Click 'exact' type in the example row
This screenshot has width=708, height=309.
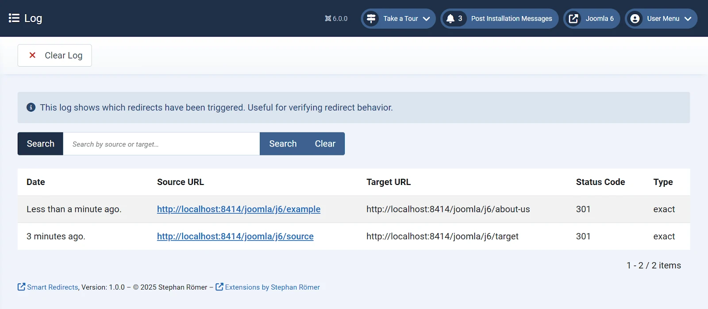pyautogui.click(x=664, y=209)
